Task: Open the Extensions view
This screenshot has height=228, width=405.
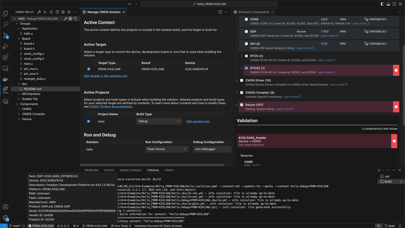Action: coord(5,57)
